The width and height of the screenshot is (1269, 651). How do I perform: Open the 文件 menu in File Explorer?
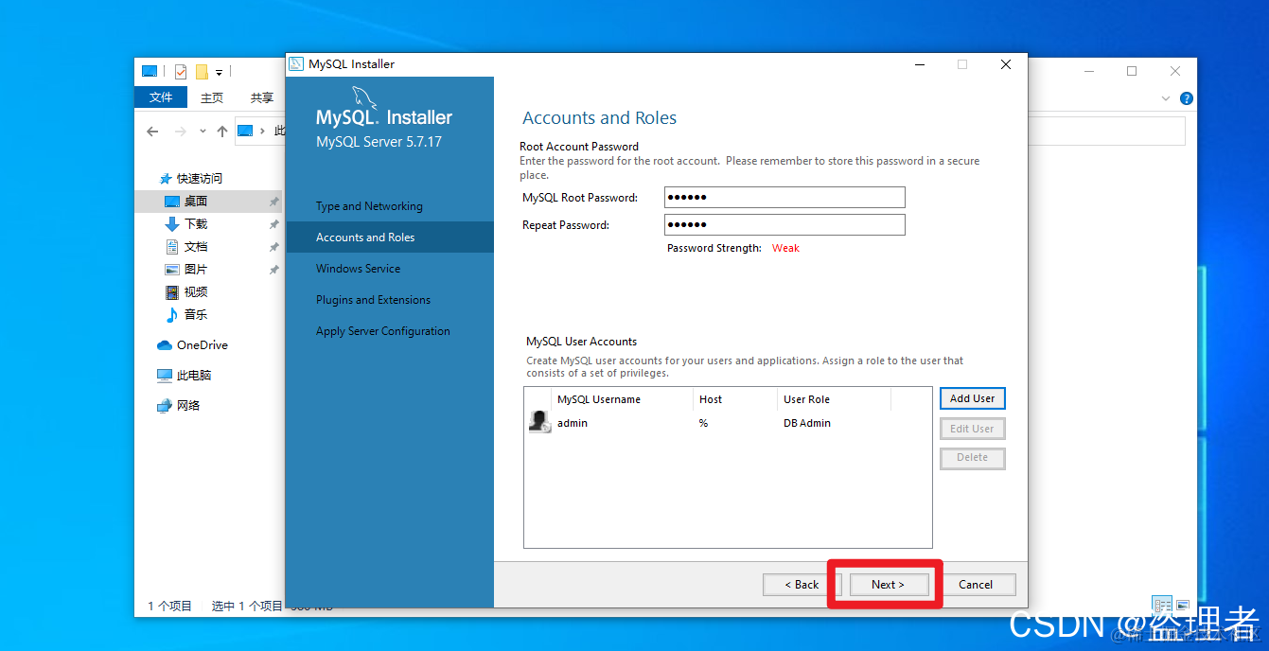click(161, 97)
